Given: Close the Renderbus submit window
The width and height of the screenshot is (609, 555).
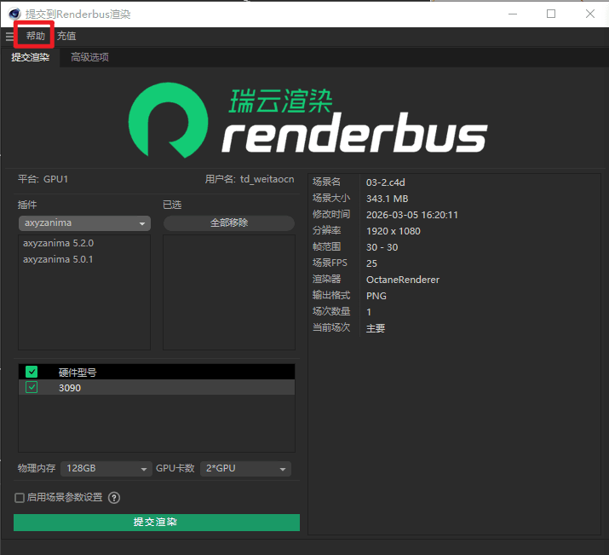Looking at the screenshot, I should pos(590,14).
